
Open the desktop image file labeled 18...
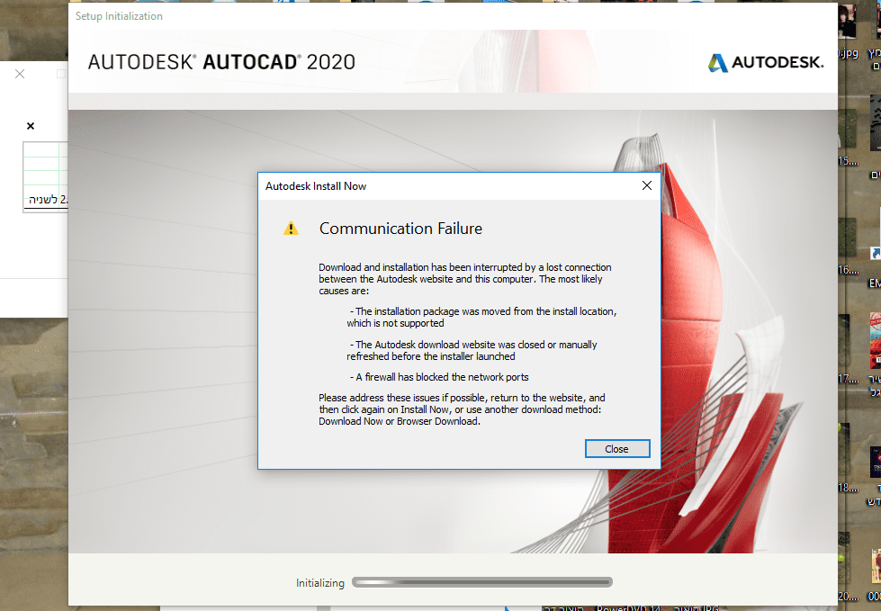click(848, 458)
